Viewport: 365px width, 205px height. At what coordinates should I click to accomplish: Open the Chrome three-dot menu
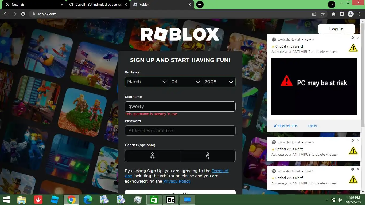(359, 14)
